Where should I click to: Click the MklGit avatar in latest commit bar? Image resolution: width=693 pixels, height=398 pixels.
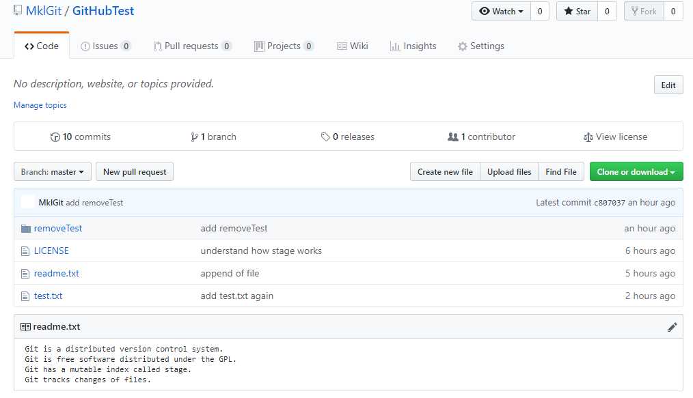(x=27, y=203)
